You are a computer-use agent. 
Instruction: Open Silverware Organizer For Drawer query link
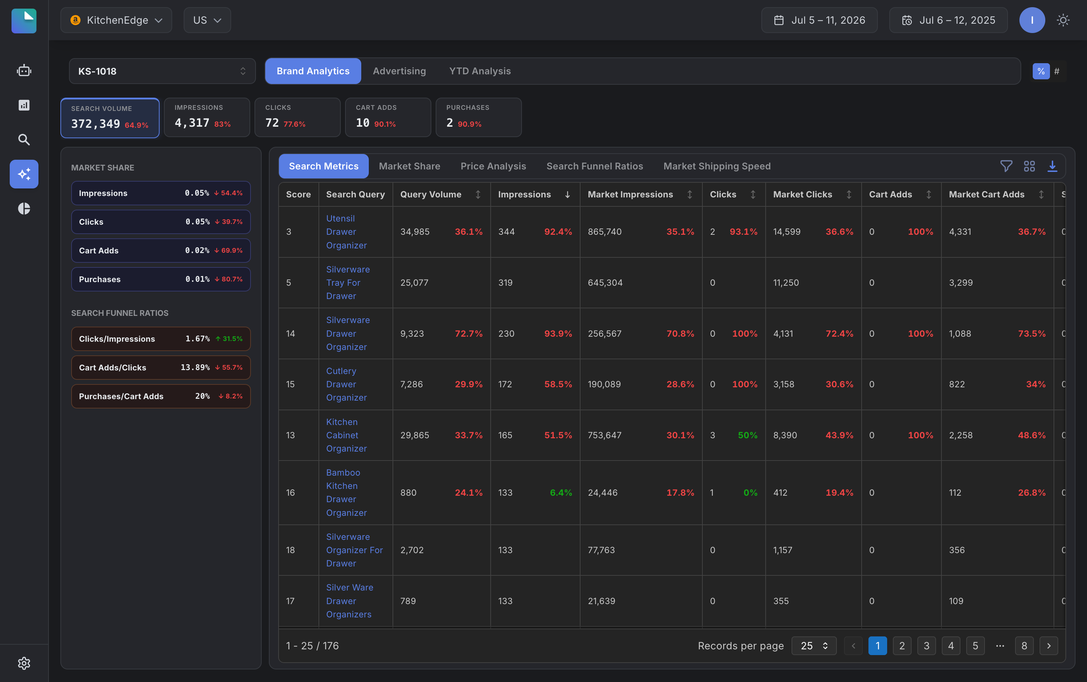354,550
